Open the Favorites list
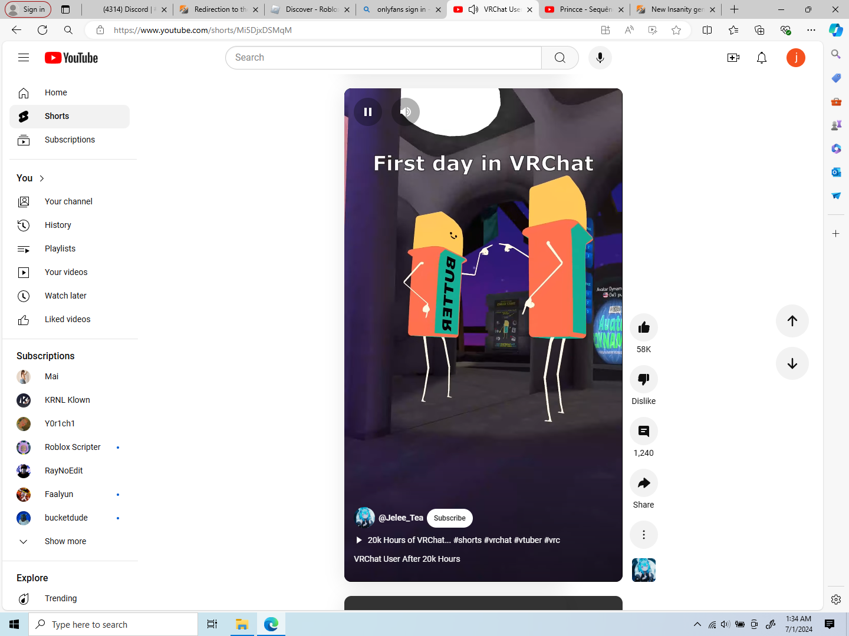This screenshot has width=849, height=636. [733, 30]
